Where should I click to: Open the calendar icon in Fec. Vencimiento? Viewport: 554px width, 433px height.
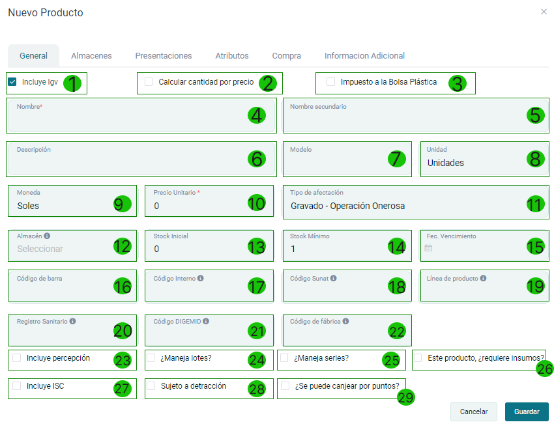tap(428, 248)
